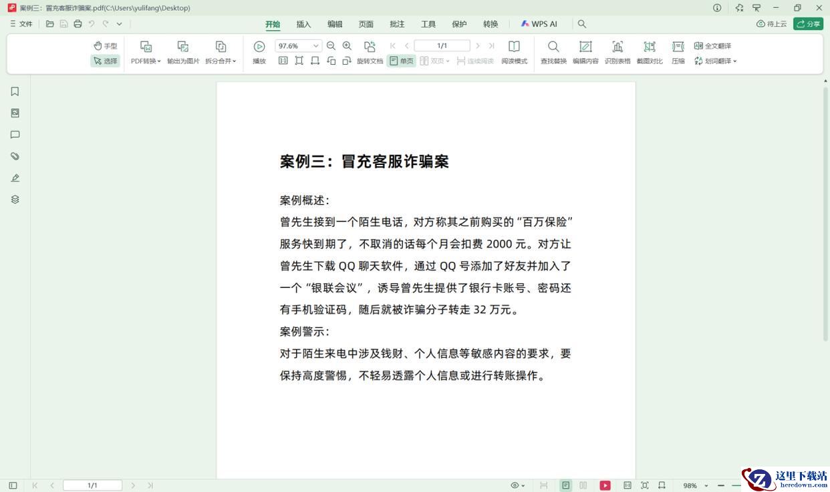Click the green 分享 share button
Screen dimensions: 830x492
(808, 24)
